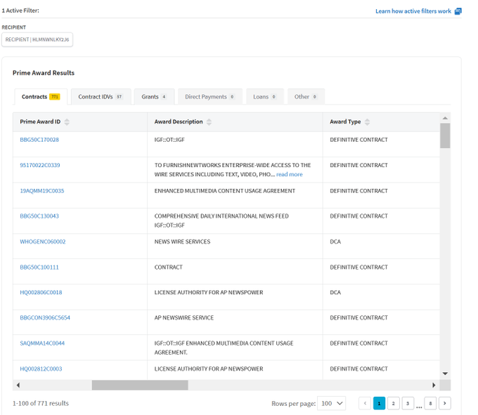Select the Contracts tab
This screenshot has height=415, width=478.
click(x=41, y=97)
